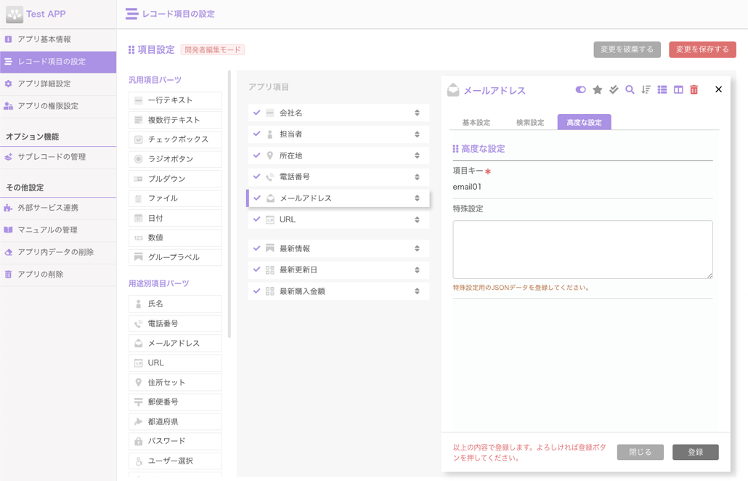748x481 pixels.
Task: Click the reorder arrows on 会社名 row
Action: point(417,113)
